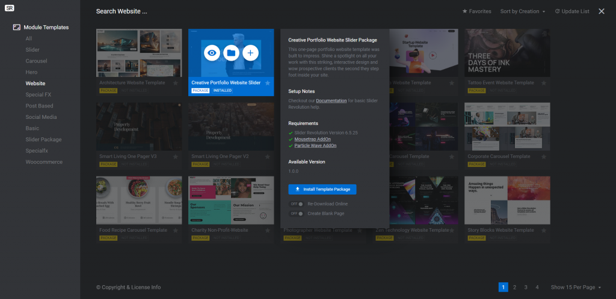Open the Show 15 Per Page dropdown
Screen dimensions: 616x299
576,287
